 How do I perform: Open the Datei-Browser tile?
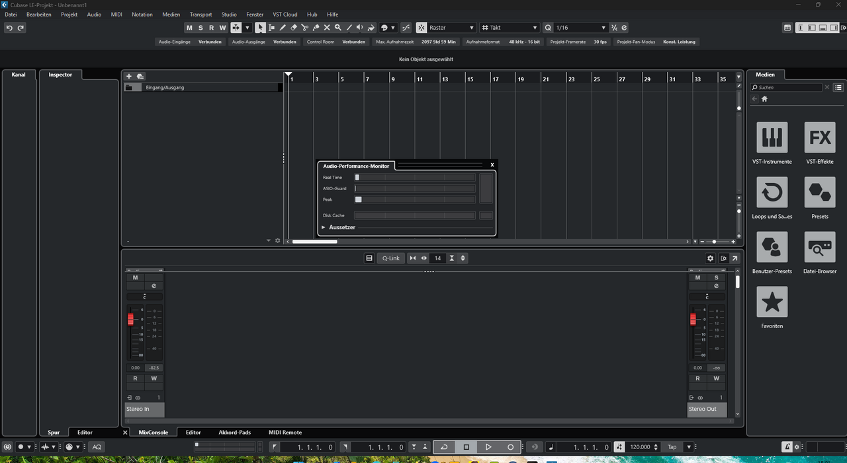click(x=819, y=247)
